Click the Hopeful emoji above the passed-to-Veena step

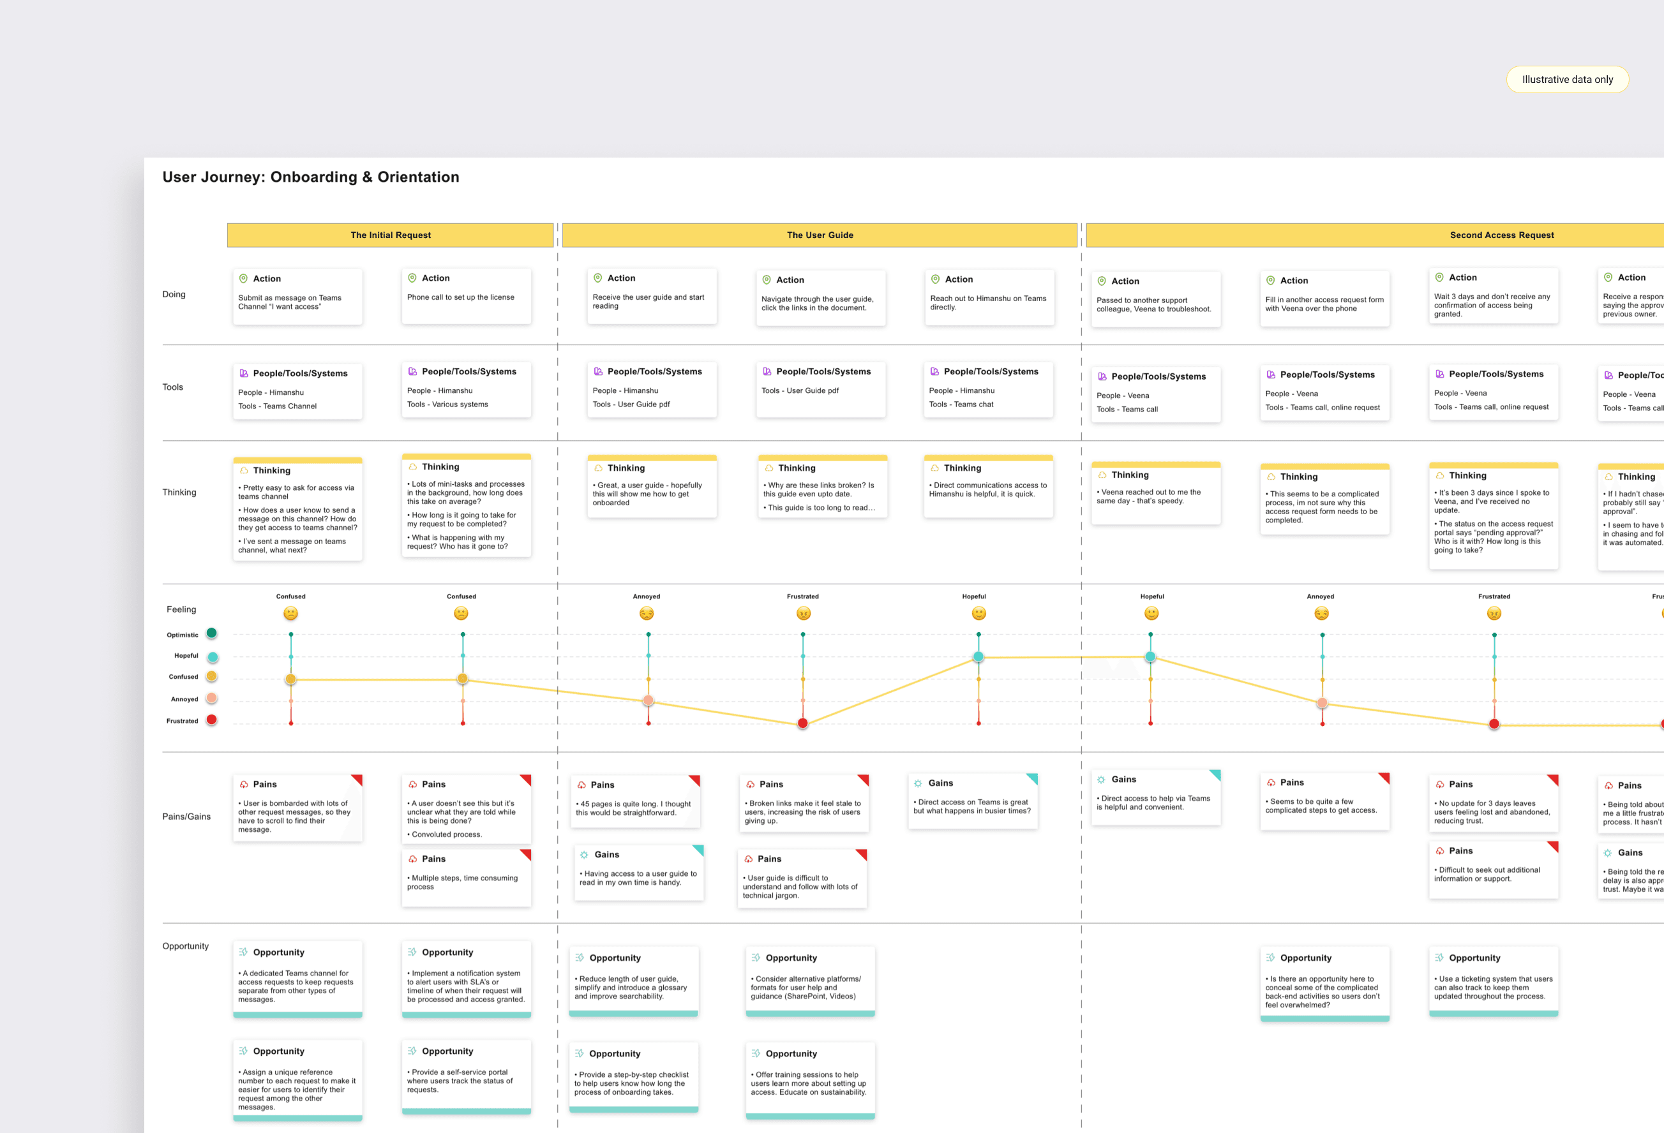tap(1151, 613)
